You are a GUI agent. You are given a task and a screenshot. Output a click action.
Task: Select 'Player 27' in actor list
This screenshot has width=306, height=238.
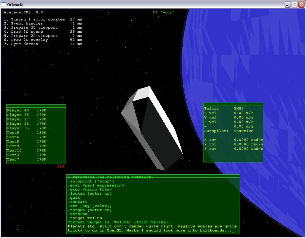tap(27, 119)
